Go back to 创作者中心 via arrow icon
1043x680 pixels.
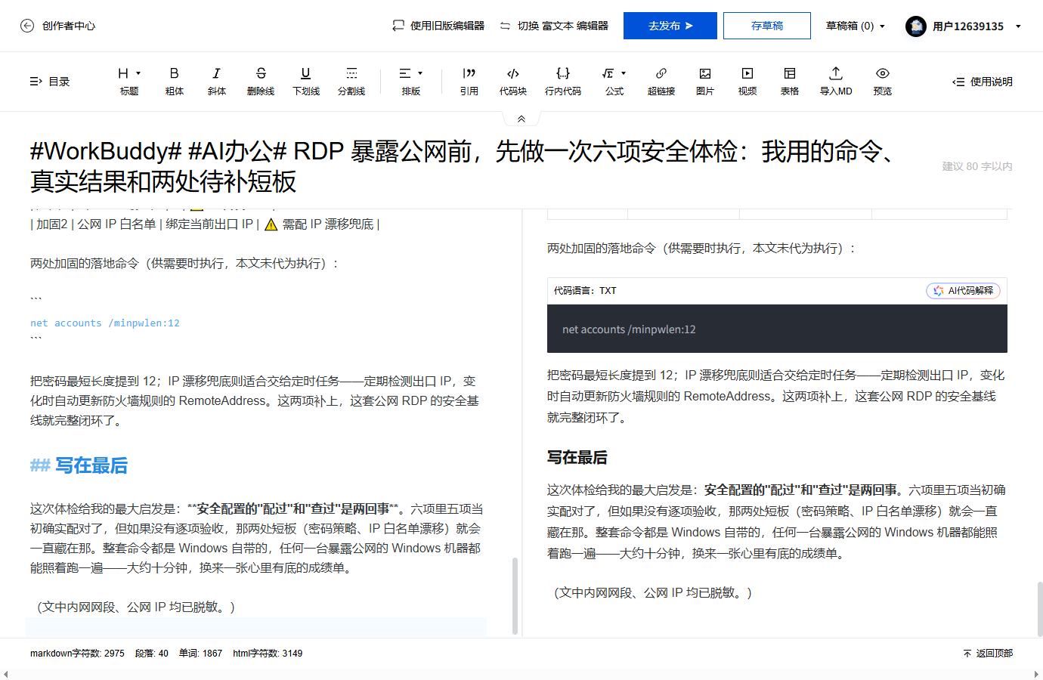[x=27, y=26]
